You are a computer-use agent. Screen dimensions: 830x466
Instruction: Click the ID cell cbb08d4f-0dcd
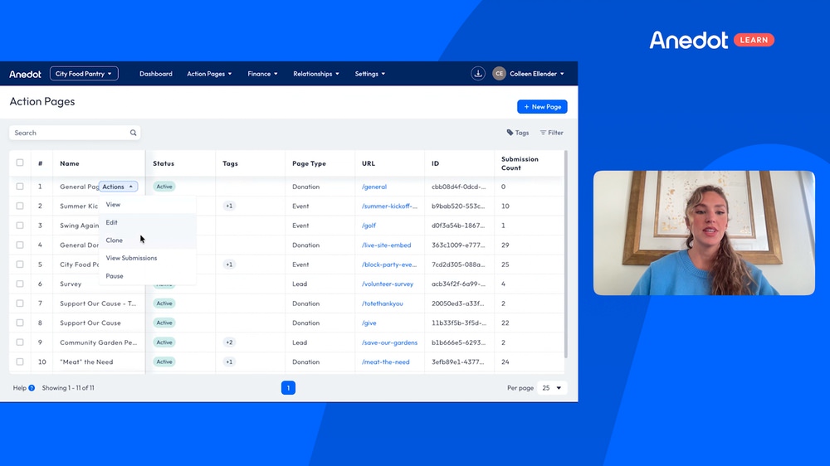(x=458, y=187)
